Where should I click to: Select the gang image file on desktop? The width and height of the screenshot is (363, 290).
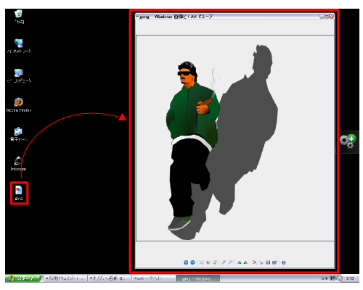[19, 193]
